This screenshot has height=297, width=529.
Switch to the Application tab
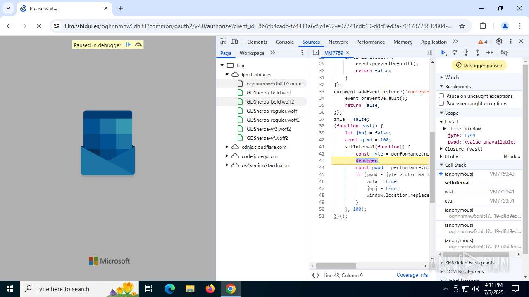(x=434, y=42)
